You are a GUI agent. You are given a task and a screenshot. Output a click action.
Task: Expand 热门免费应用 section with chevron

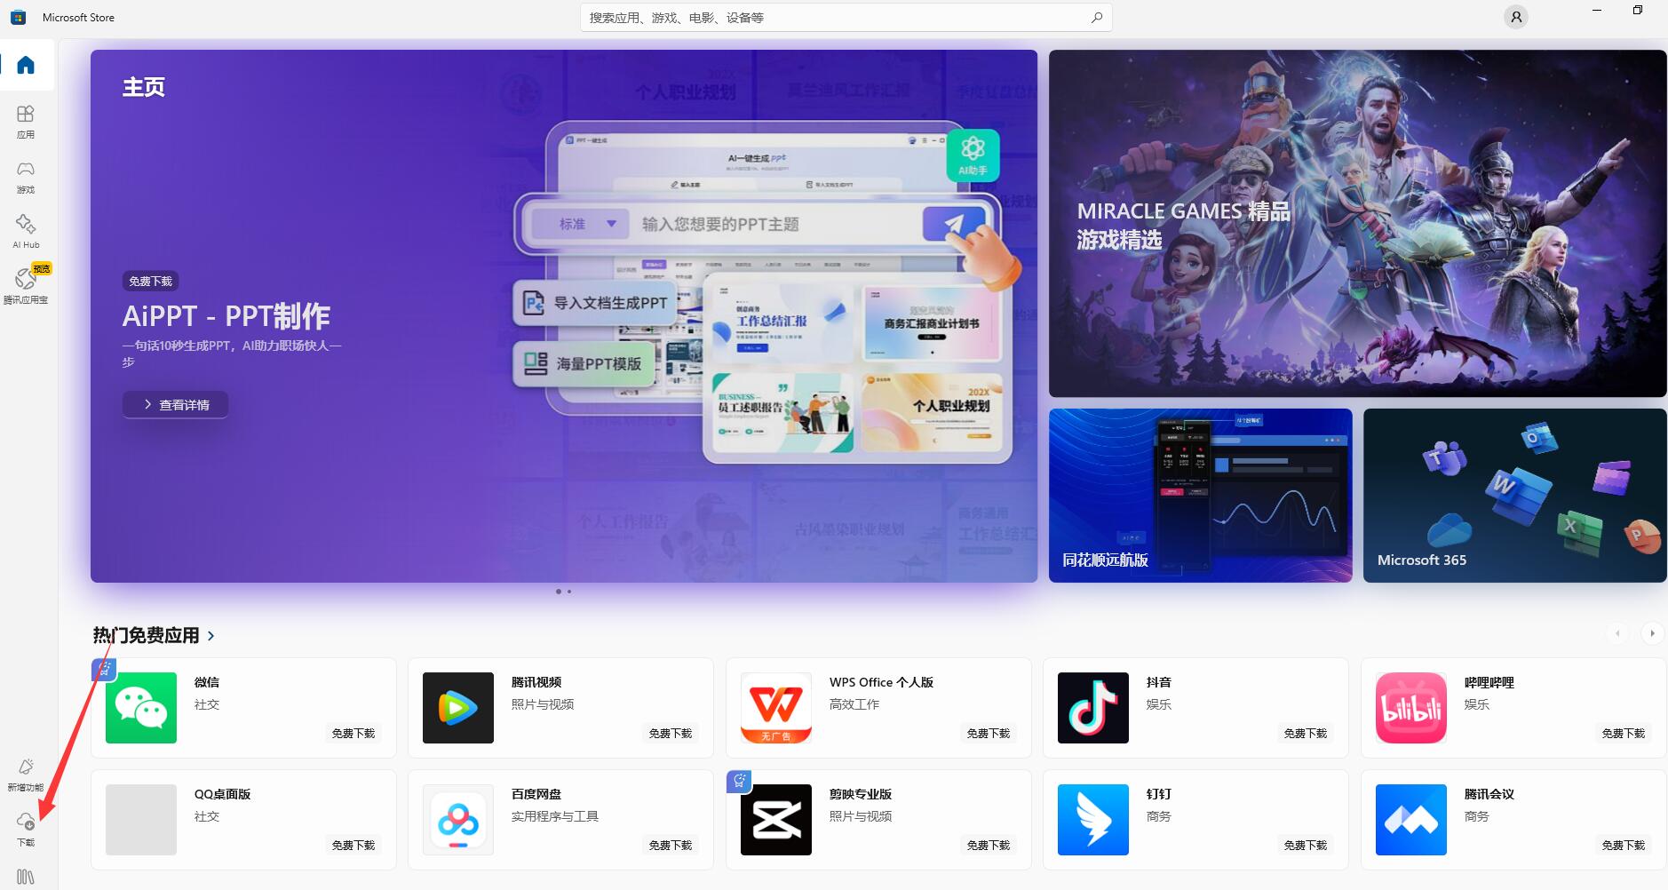pyautogui.click(x=211, y=636)
